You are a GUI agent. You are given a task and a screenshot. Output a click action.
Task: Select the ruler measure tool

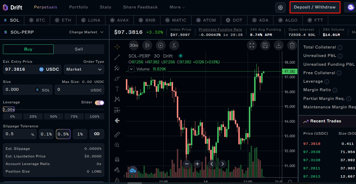click(x=117, y=134)
